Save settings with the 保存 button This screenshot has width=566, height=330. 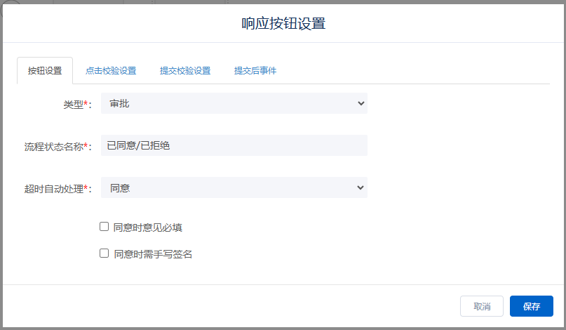click(x=531, y=306)
